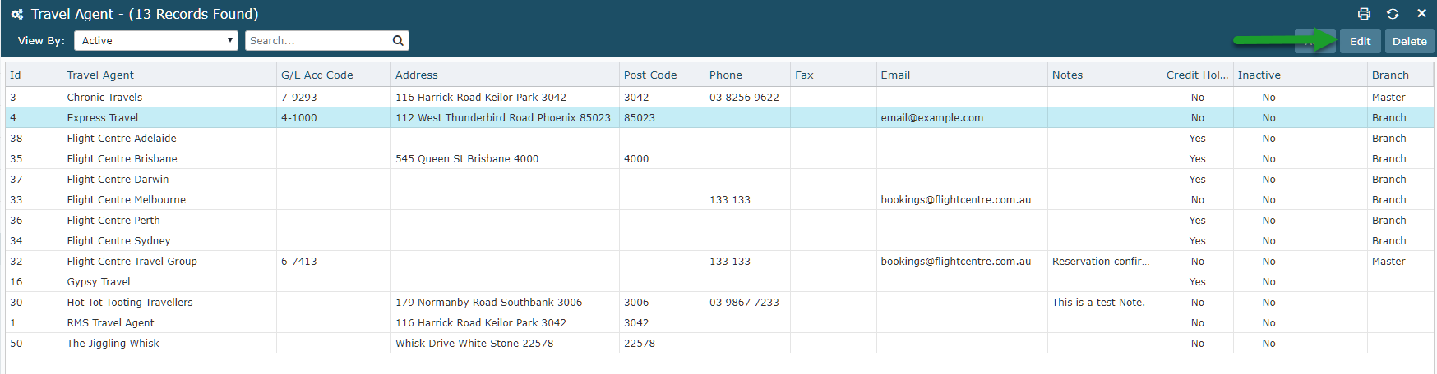This screenshot has height=374, width=1437.
Task: Sort by Address column header
Action: click(x=505, y=75)
